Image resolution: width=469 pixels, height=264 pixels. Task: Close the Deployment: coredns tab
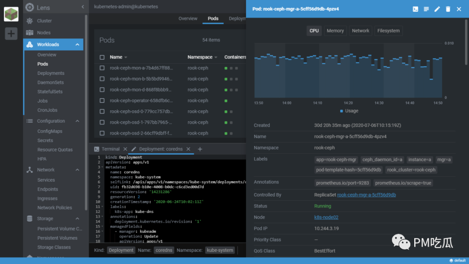coord(188,149)
